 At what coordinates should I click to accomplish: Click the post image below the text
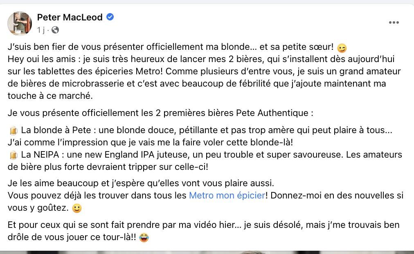tap(207, 252)
